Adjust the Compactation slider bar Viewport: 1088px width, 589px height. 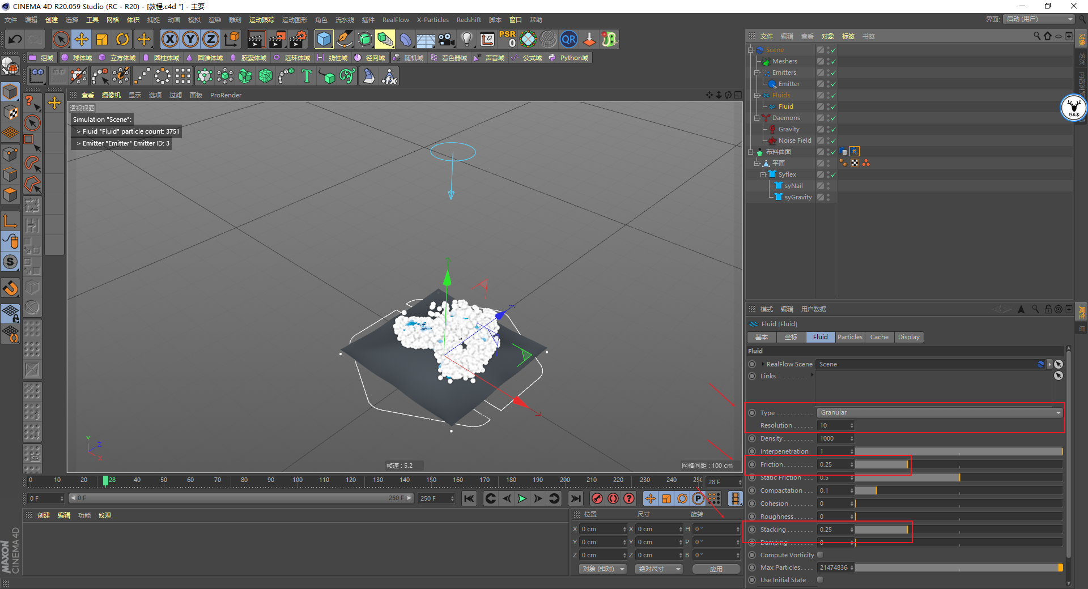(x=959, y=490)
